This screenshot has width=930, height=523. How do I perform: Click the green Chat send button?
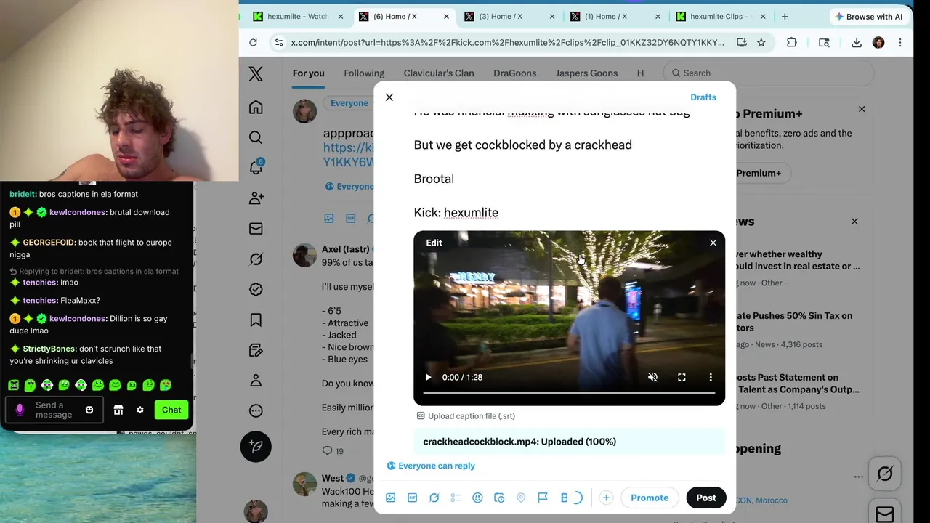click(x=171, y=410)
